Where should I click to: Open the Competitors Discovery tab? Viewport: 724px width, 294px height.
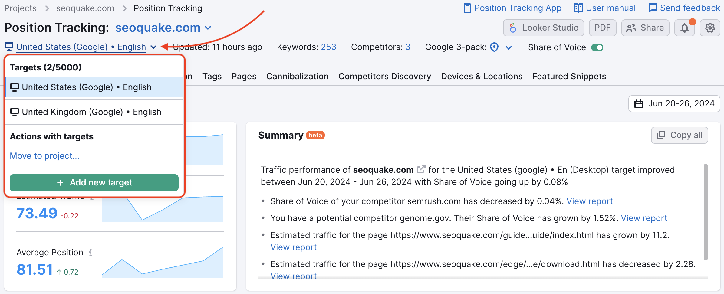tap(385, 76)
